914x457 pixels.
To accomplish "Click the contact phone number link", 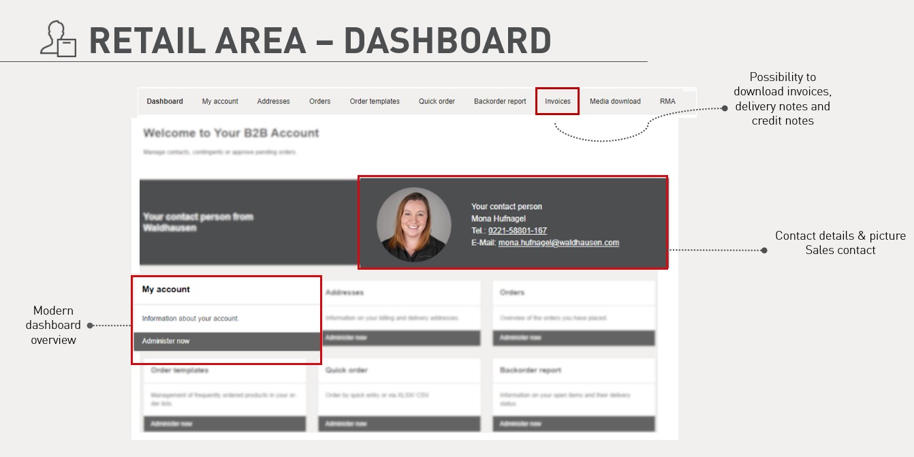I will (x=517, y=231).
